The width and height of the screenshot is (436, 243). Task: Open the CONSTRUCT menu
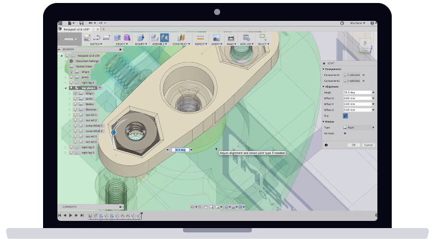(x=181, y=44)
